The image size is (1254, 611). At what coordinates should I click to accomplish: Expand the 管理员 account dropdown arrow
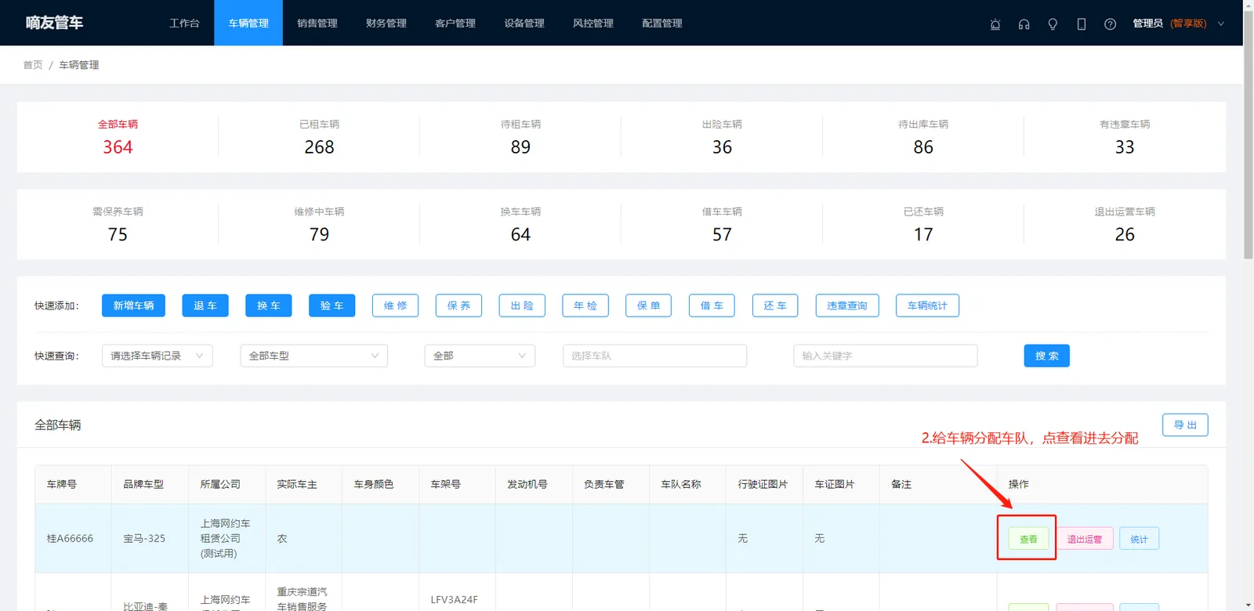coord(1220,23)
